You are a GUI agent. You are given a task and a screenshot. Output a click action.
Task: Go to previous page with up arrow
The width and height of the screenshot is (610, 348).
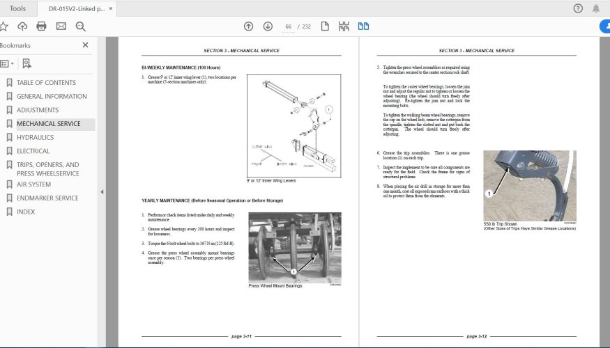pyautogui.click(x=248, y=26)
